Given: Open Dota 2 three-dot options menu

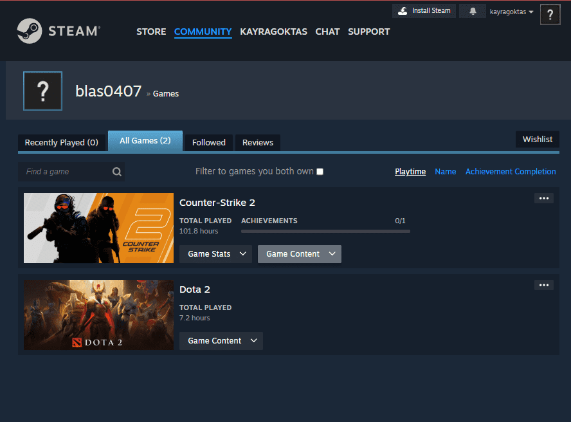Looking at the screenshot, I should coord(544,285).
